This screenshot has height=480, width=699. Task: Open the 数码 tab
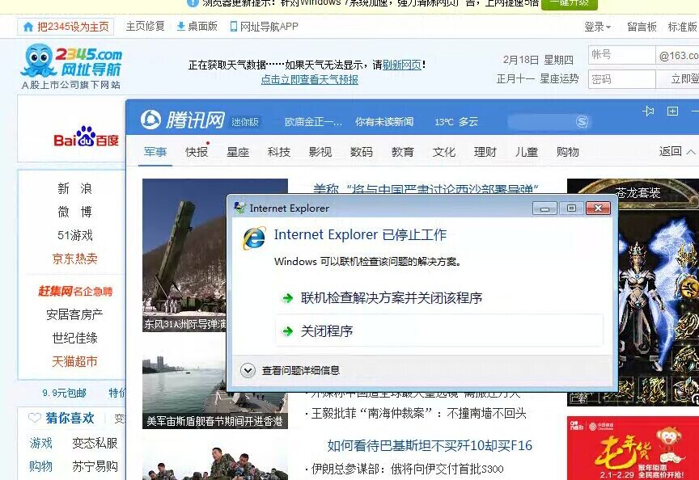[362, 152]
